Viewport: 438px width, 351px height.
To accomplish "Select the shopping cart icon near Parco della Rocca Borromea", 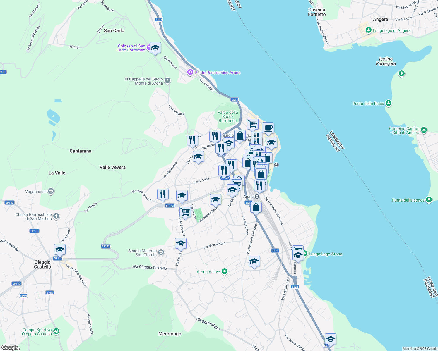I will pyautogui.click(x=252, y=124).
